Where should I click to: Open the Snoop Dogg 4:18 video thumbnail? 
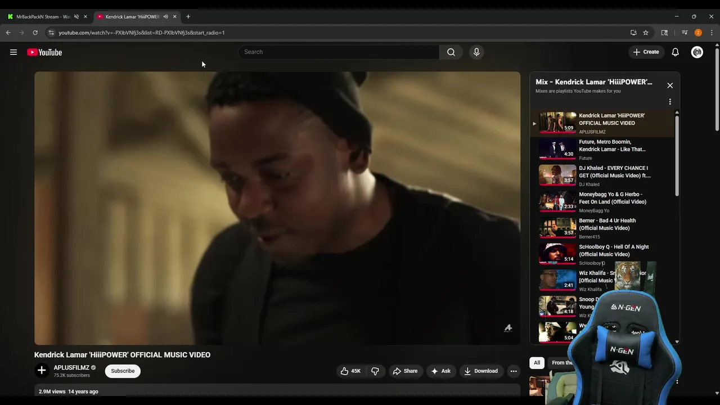pyautogui.click(x=557, y=307)
